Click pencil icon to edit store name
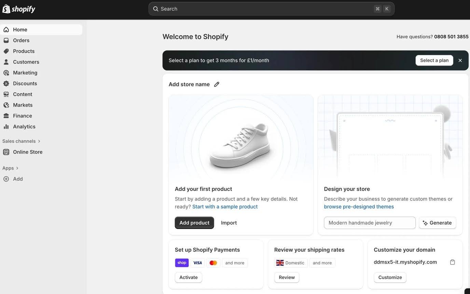 click(x=217, y=84)
